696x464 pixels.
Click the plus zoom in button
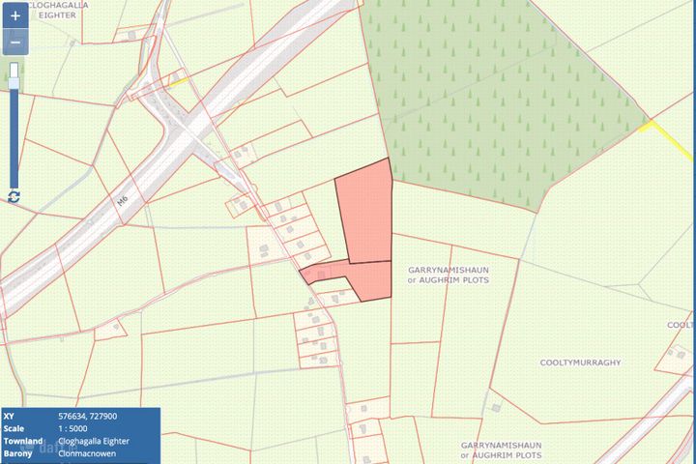tap(14, 17)
